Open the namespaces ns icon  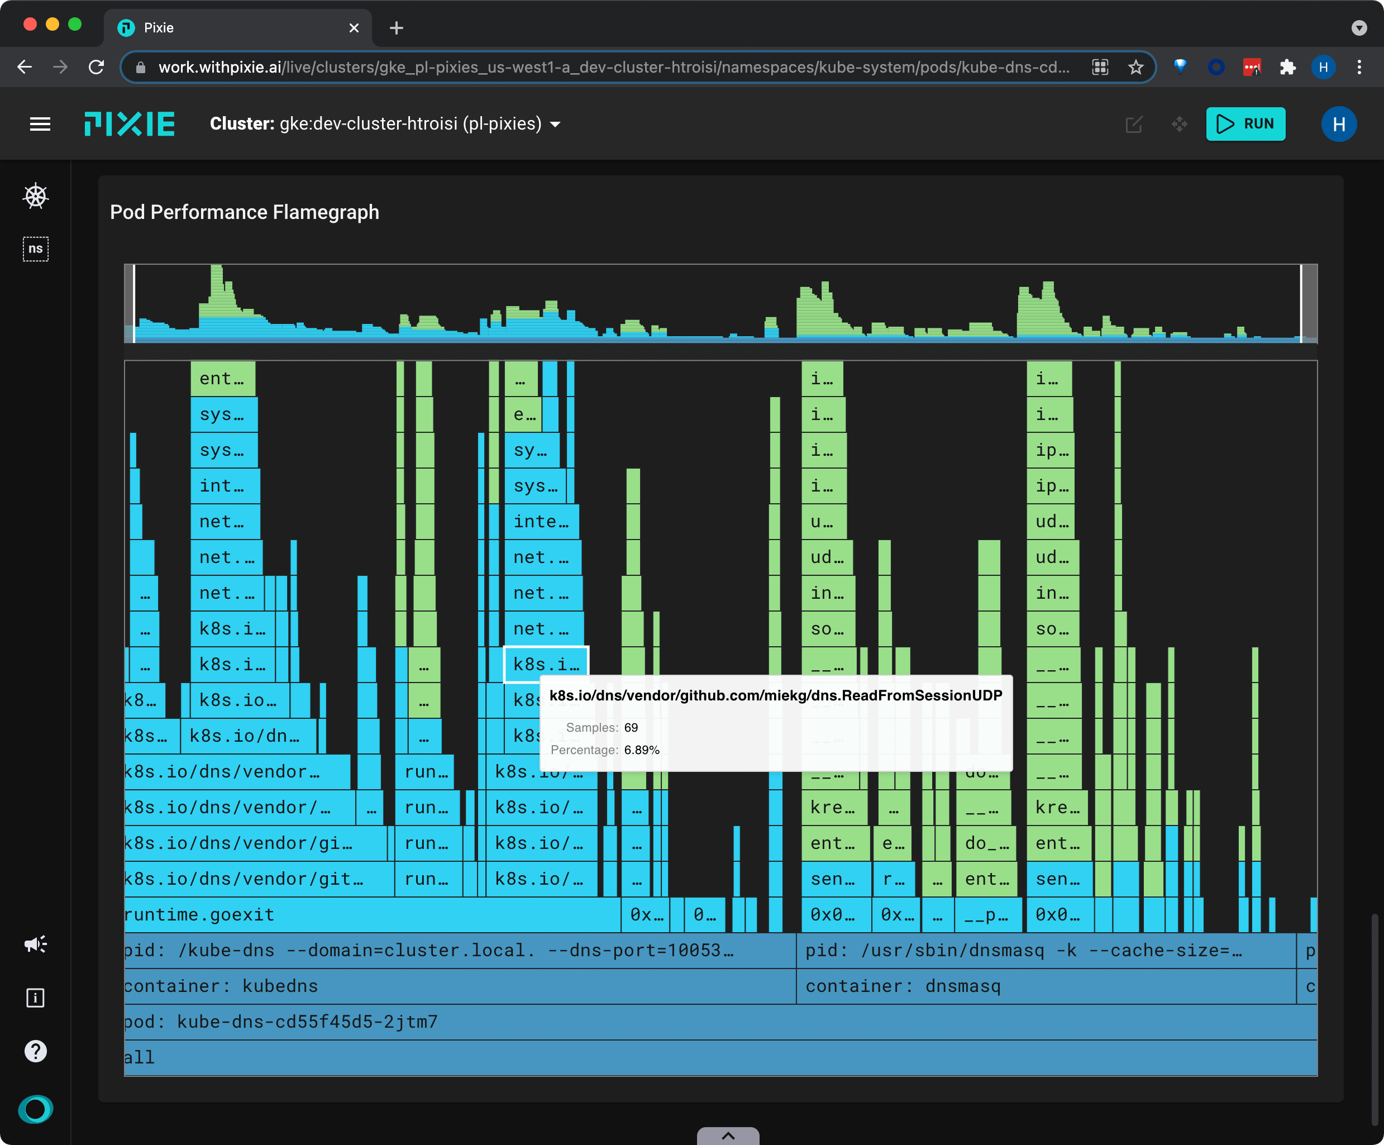[36, 249]
